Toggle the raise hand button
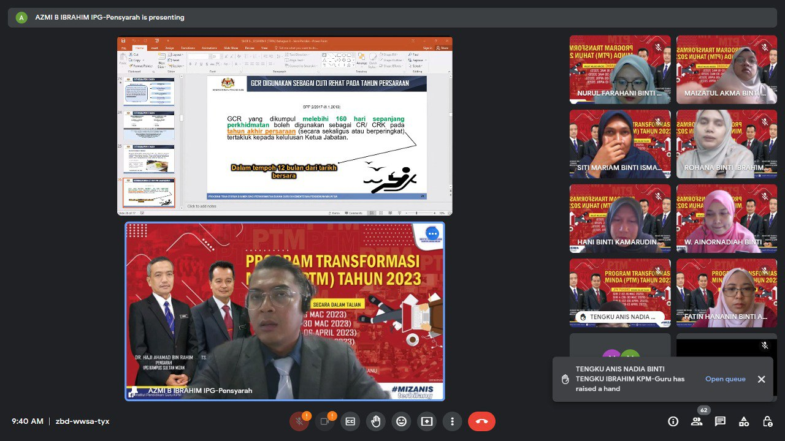The height and width of the screenshot is (441, 785). point(376,421)
